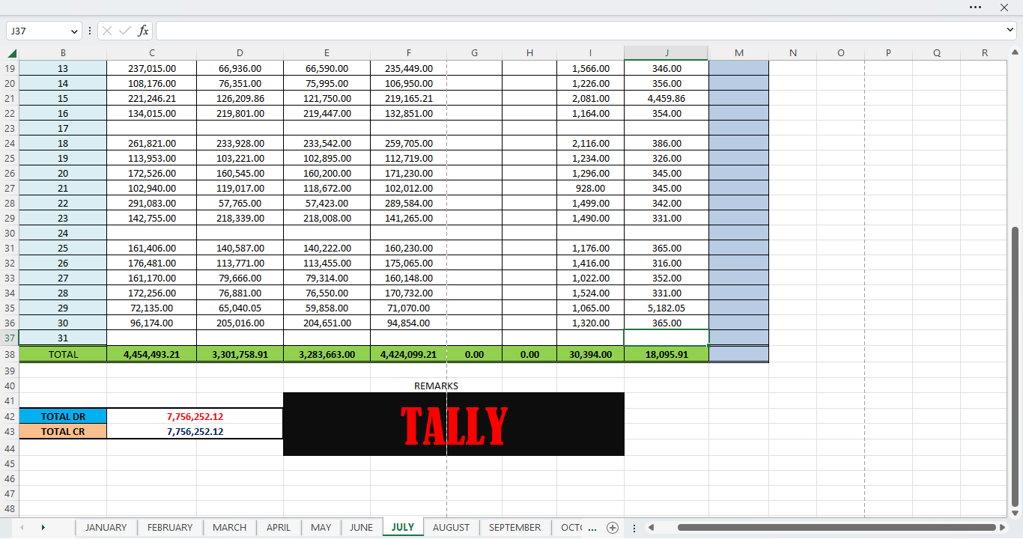1023x539 pixels.
Task: Click total cell 3,283,663.00
Action: 327,354
